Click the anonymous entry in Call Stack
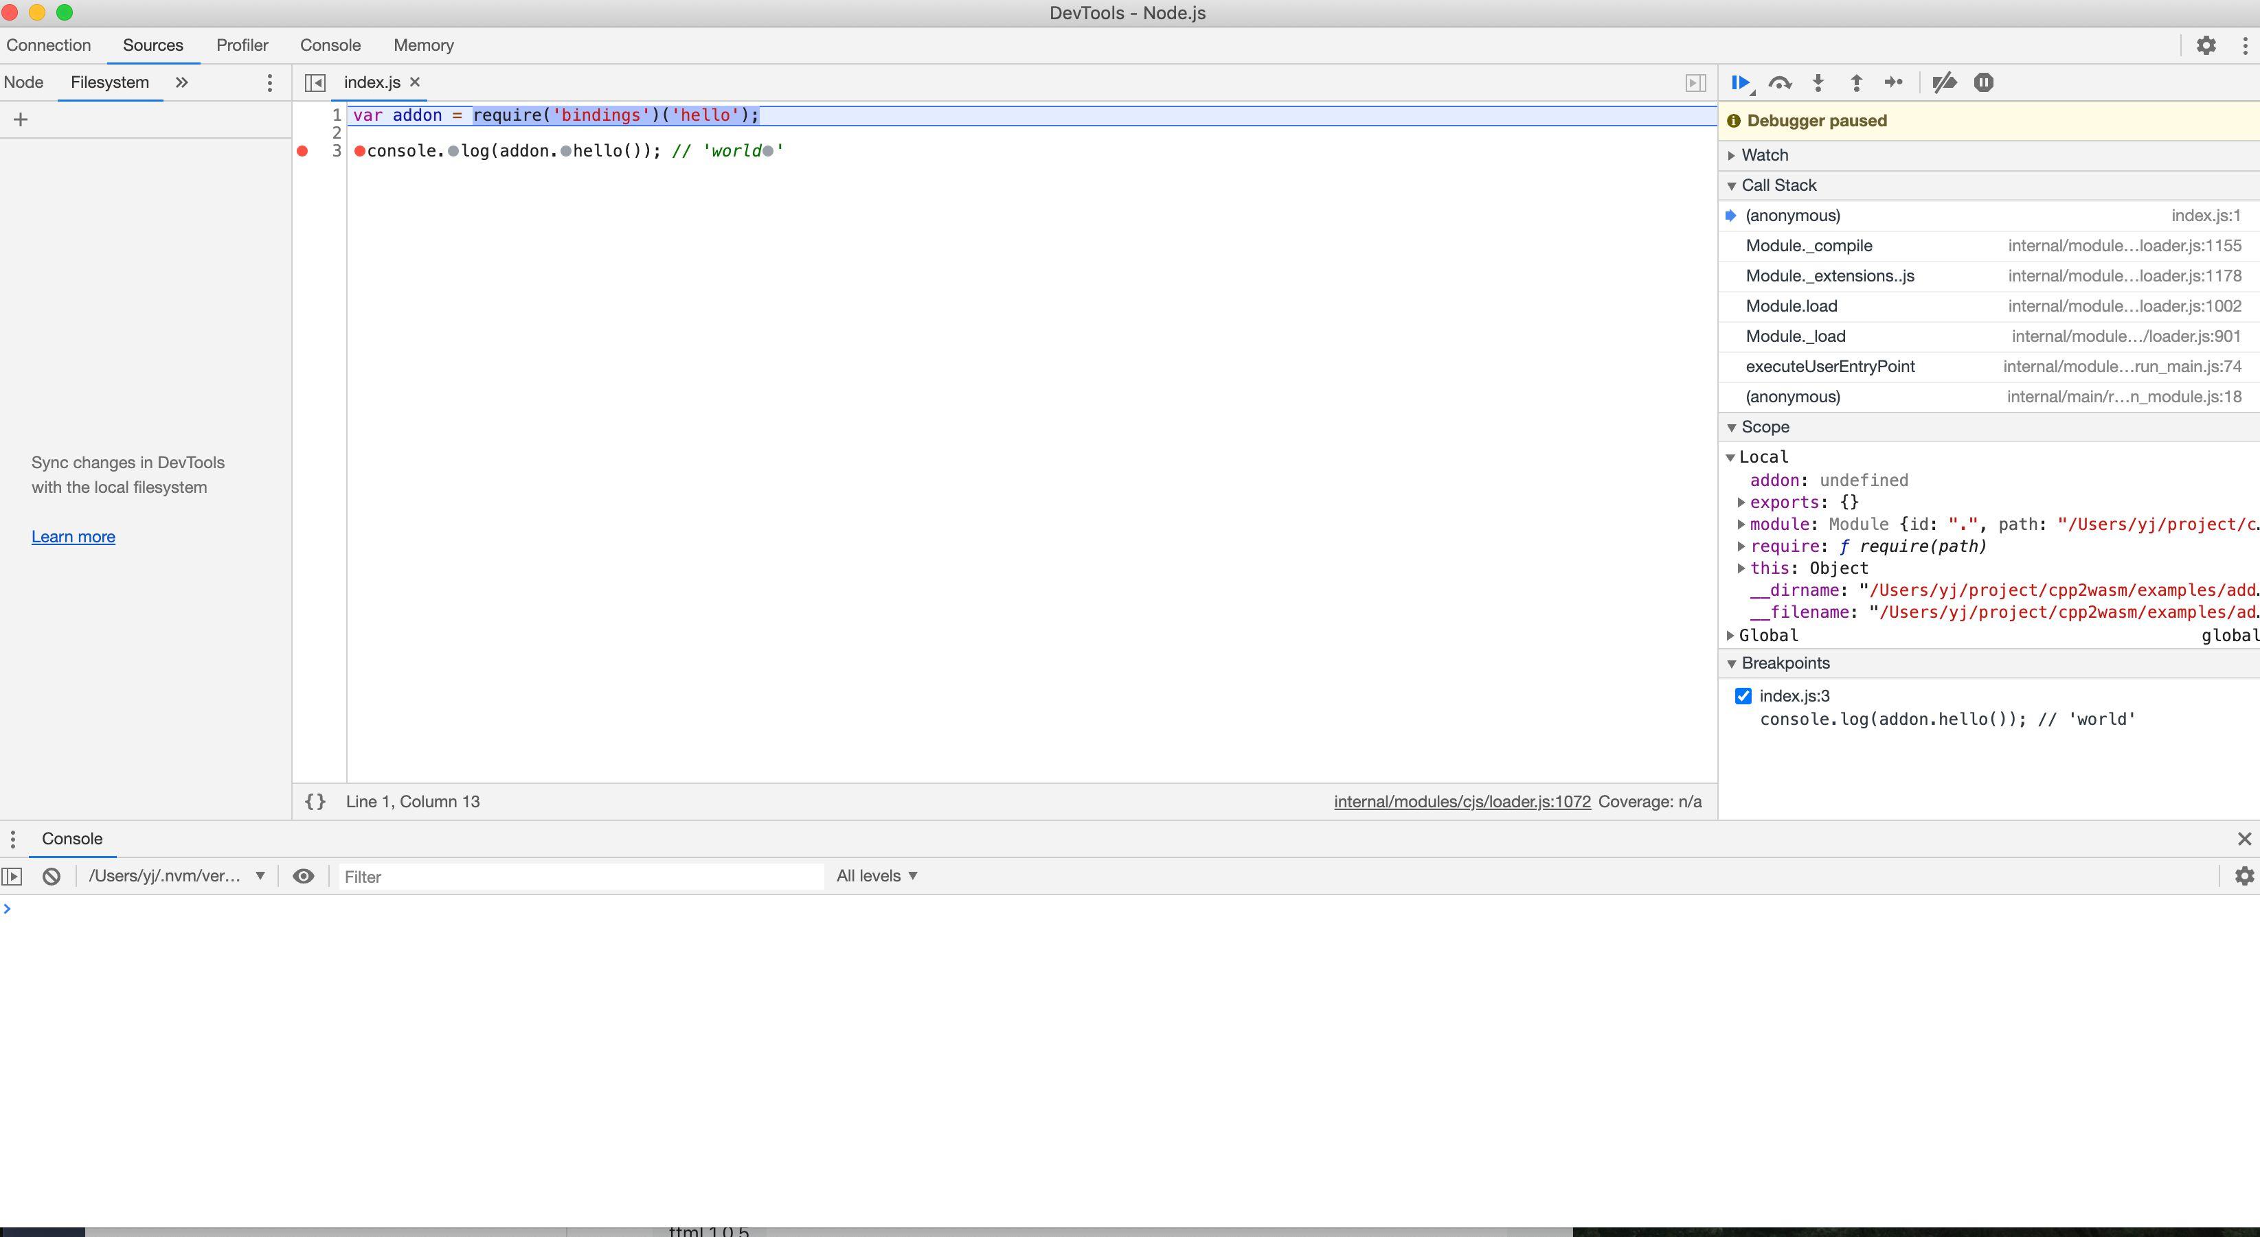Viewport: 2260px width, 1237px height. coord(1792,213)
